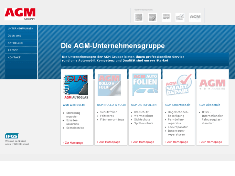Click the Splitterschutz list item
Screen dimensions: 235x176
(x=144, y=123)
